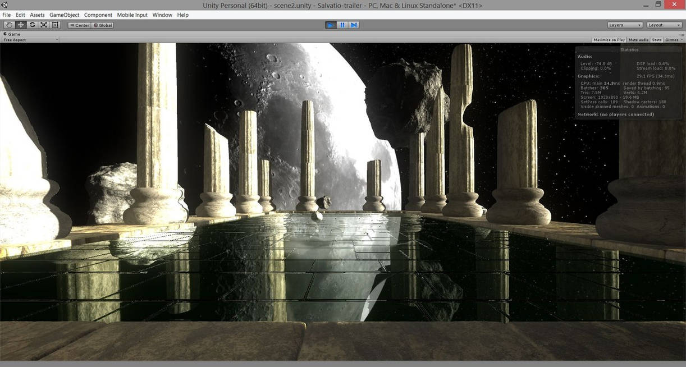Open the Help menu

pyautogui.click(x=183, y=15)
